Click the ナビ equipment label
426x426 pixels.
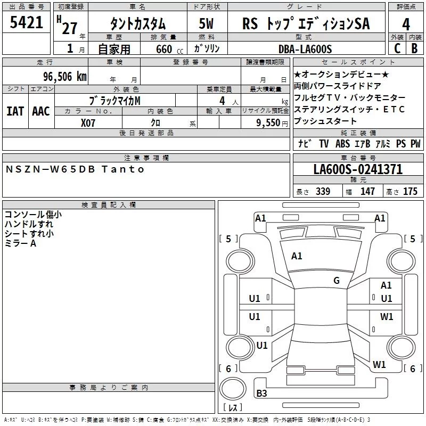coord(304,143)
